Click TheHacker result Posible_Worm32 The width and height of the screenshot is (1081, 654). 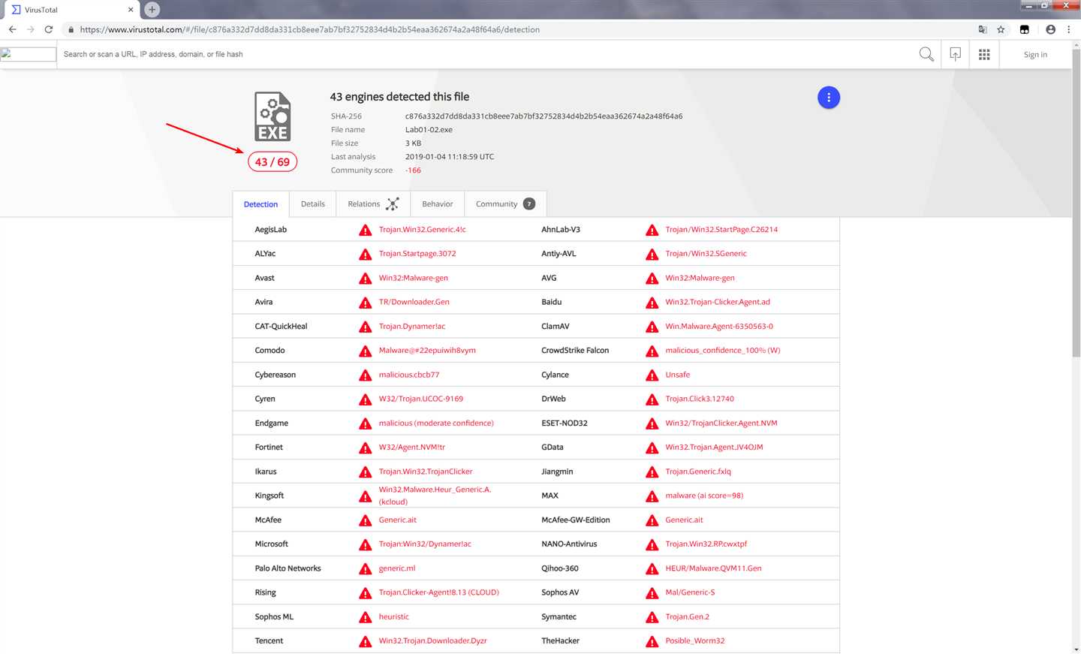click(x=695, y=641)
